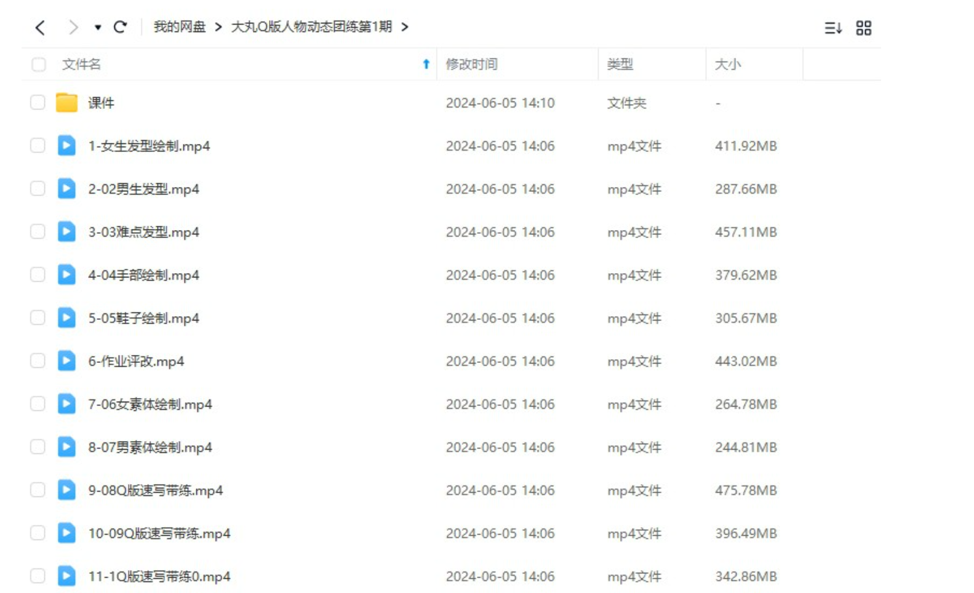Open the navigation history dropdown arrow
Image resolution: width=974 pixels, height=593 pixels.
pyautogui.click(x=98, y=28)
